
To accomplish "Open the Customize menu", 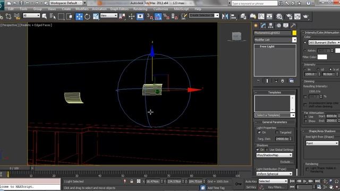I will click(160, 9).
